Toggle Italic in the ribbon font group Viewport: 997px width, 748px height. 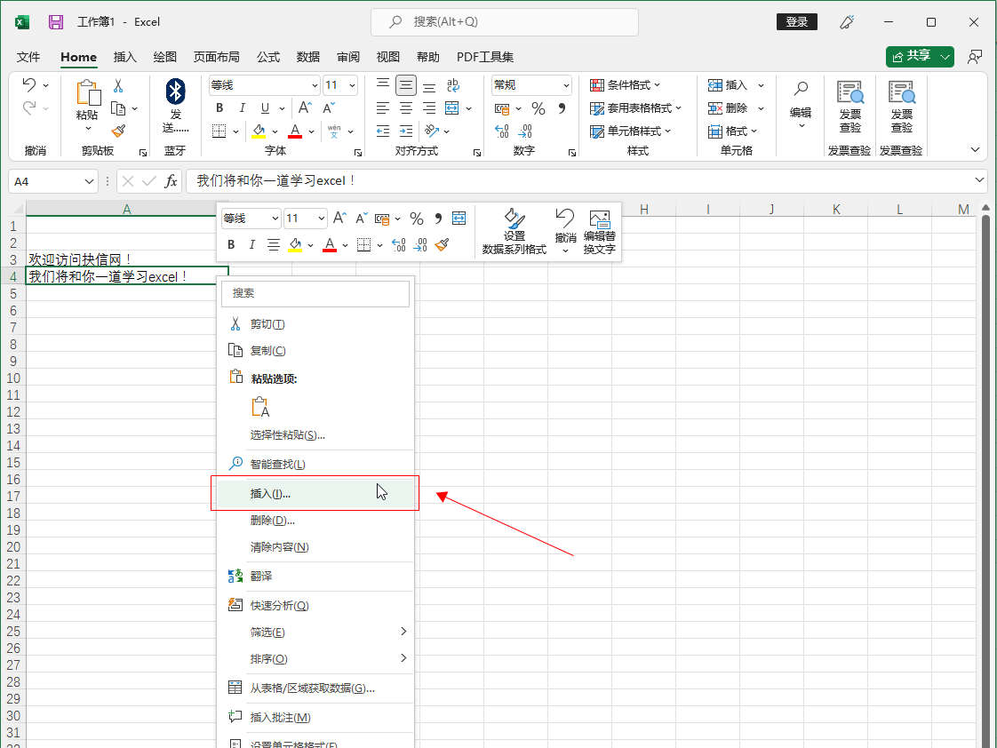pyautogui.click(x=242, y=108)
